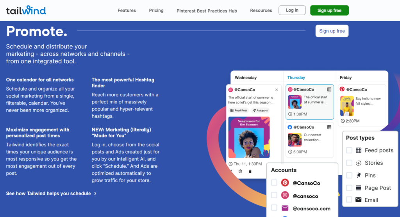Screen dimensions: 400x217
Task: Click 'One calendar for all networks' heading
Action: point(40,80)
